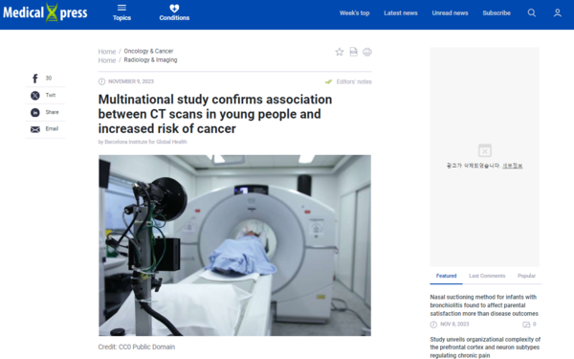
Task: Open Latest news page
Action: coord(401,12)
